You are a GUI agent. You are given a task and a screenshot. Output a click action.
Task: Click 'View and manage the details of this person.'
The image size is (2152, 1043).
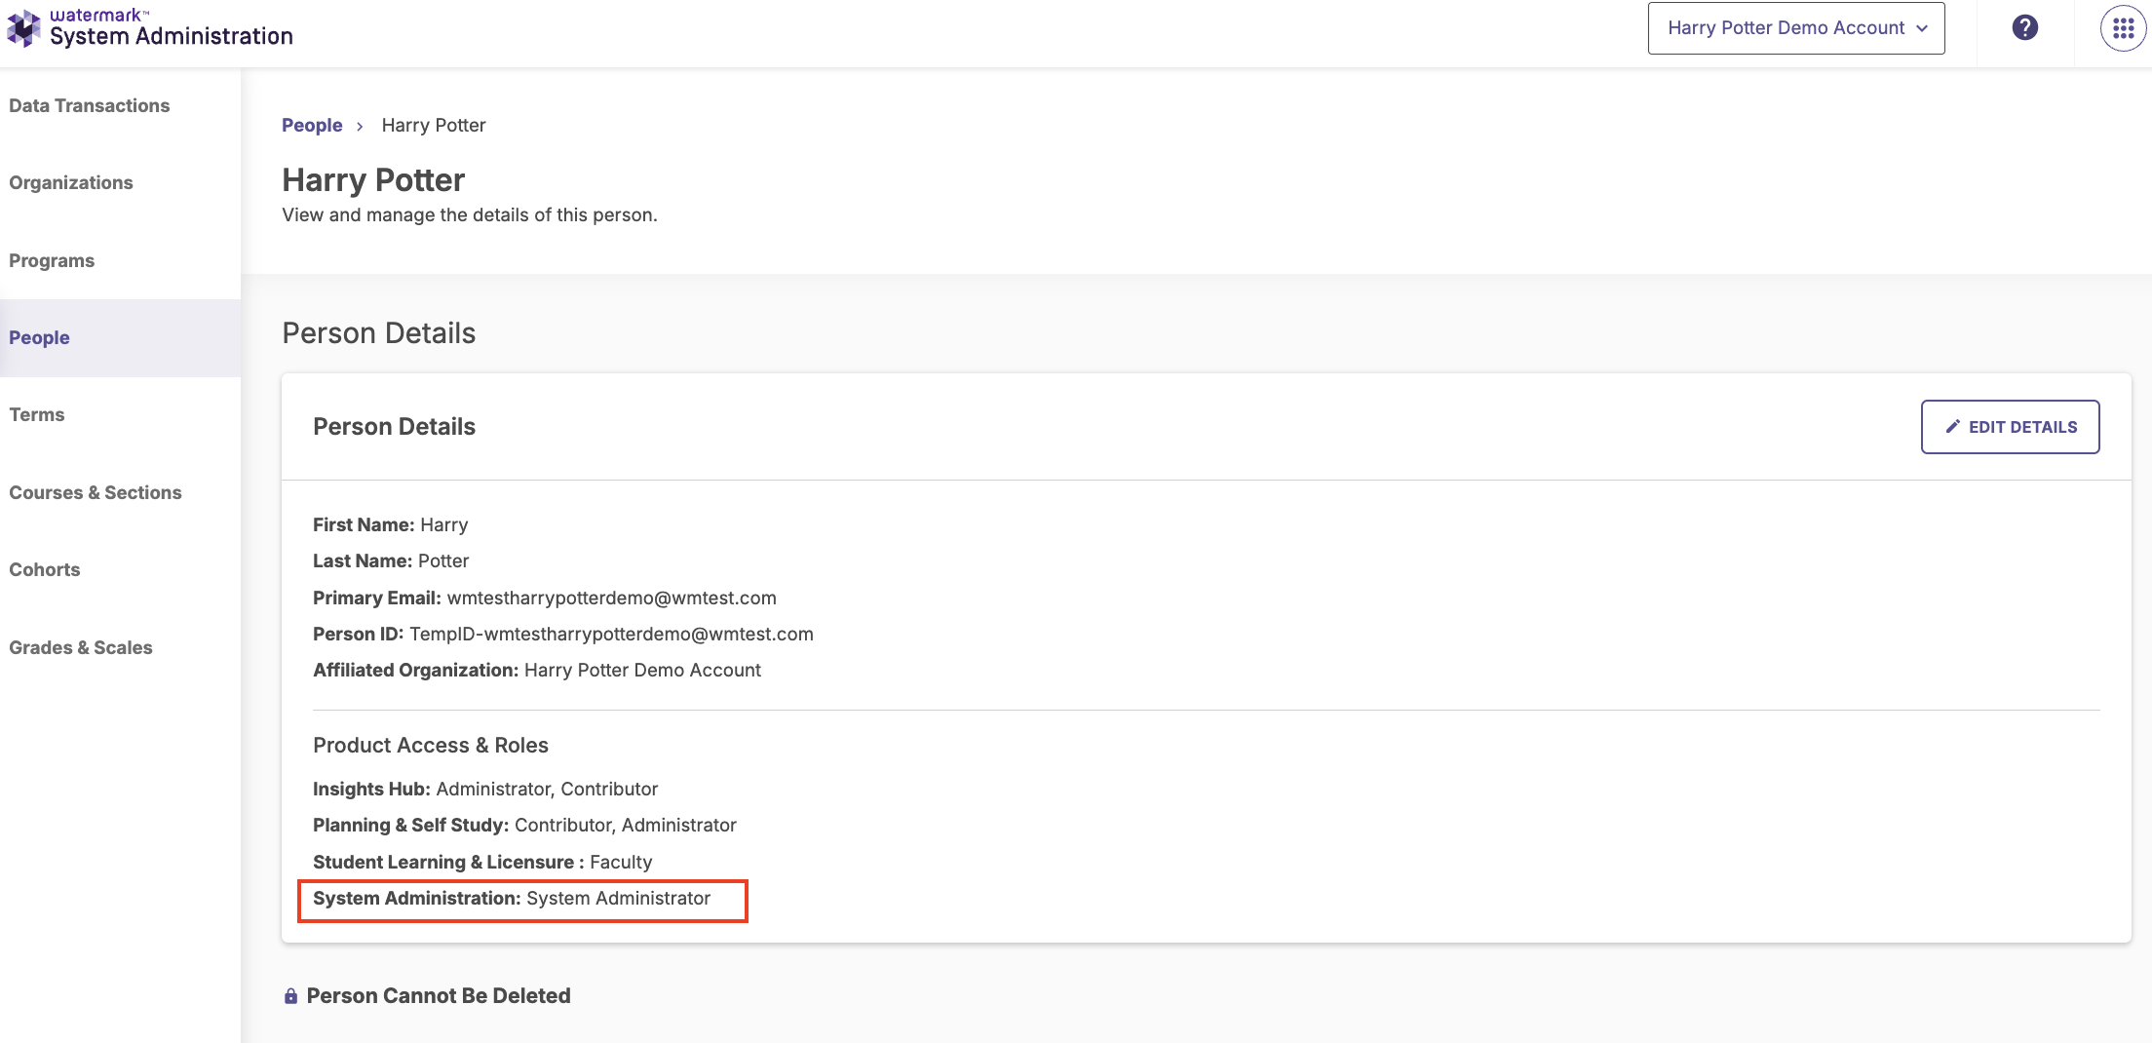click(x=470, y=214)
